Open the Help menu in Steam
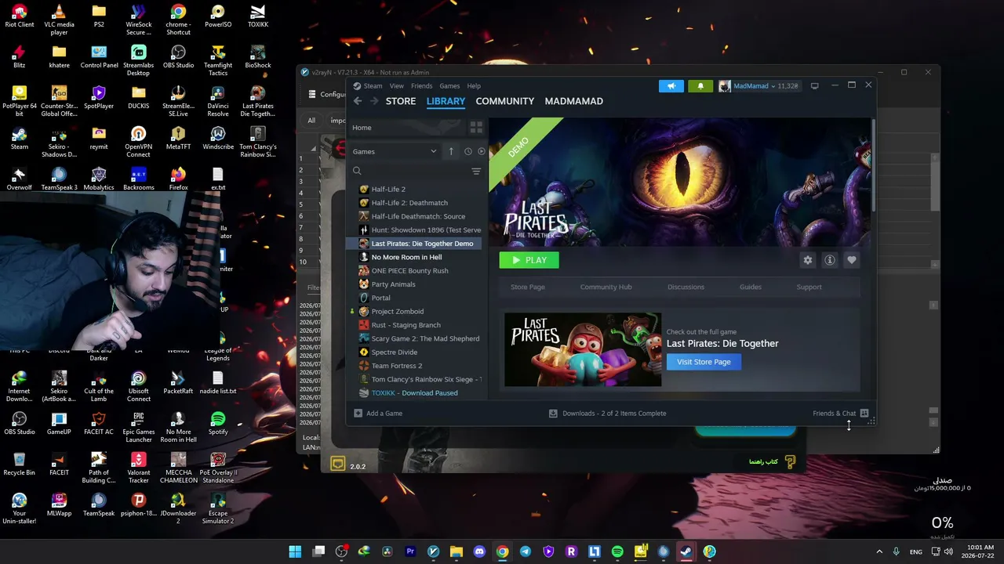 pos(474,86)
